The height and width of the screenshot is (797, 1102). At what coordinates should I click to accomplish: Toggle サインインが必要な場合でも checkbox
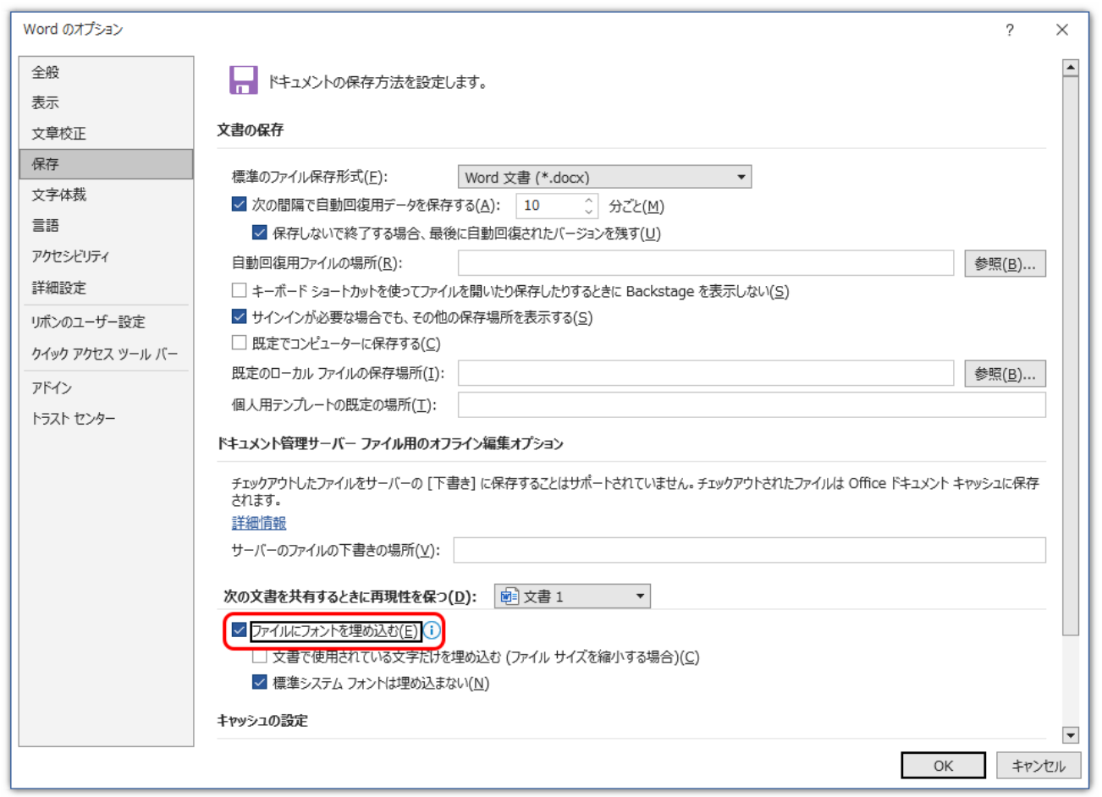[239, 317]
